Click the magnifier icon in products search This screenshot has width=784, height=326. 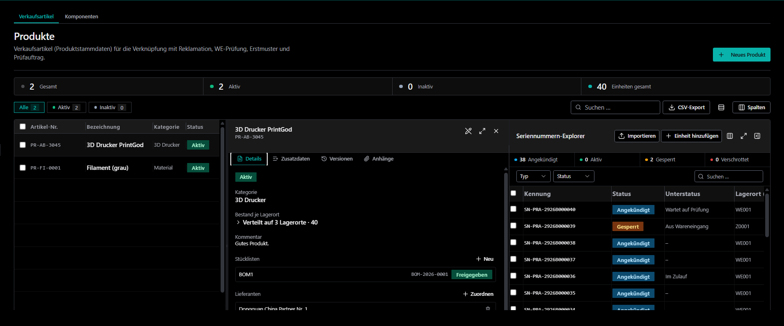pos(578,108)
